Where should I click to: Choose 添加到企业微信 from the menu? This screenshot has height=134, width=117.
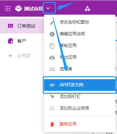[x=80, y=108]
